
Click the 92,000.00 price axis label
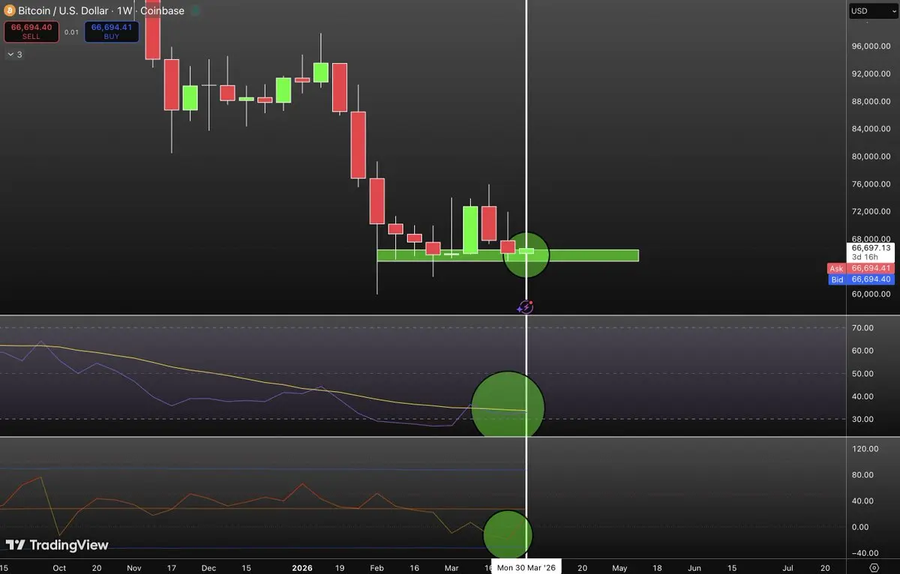pos(871,74)
